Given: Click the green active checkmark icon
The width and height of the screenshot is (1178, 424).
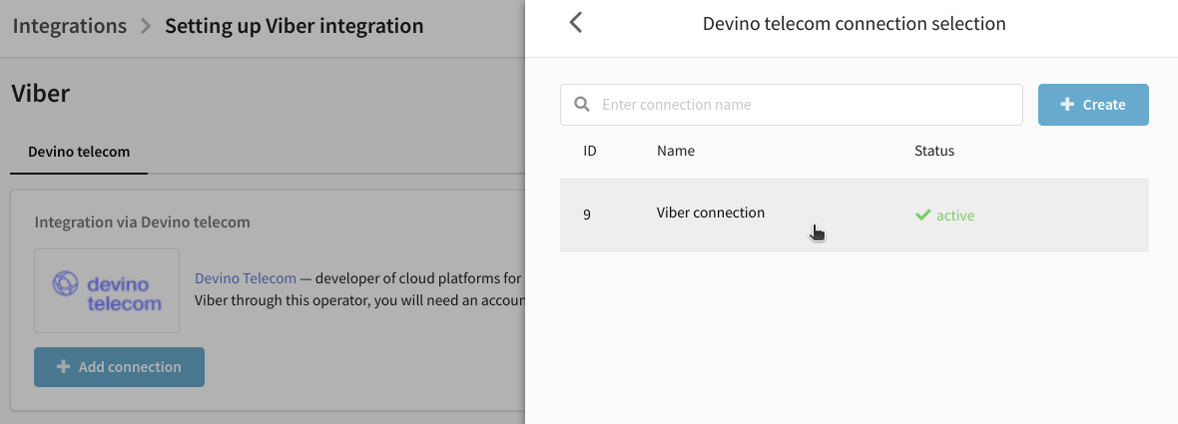Looking at the screenshot, I should click(922, 215).
